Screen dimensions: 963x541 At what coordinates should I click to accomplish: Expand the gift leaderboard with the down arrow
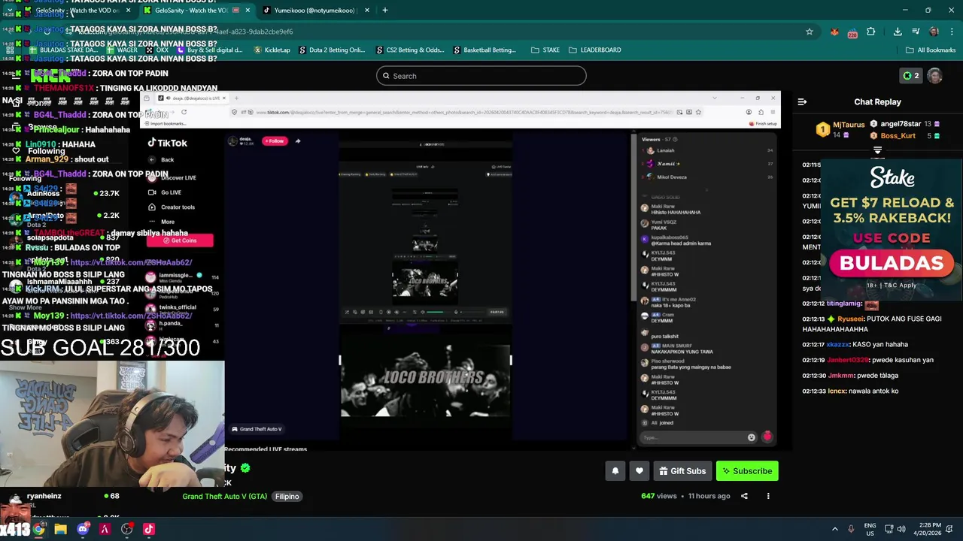(x=877, y=150)
